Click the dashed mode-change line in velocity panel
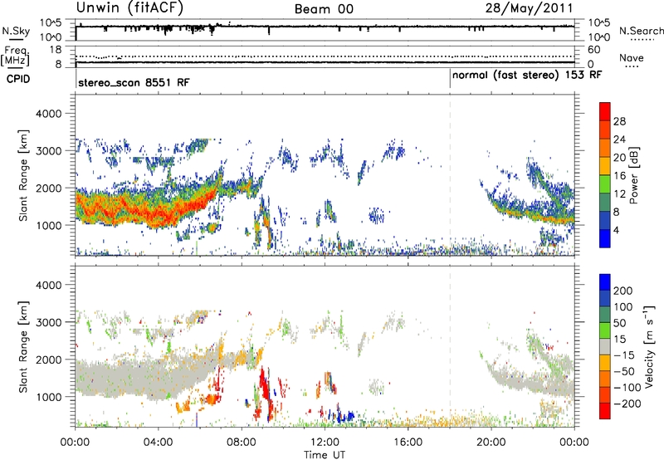The image size is (664, 460). 450,346
